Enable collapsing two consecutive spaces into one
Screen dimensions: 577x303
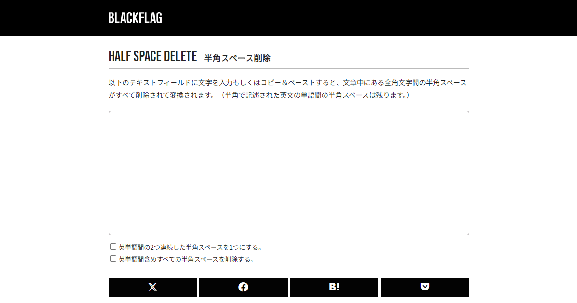(113, 247)
